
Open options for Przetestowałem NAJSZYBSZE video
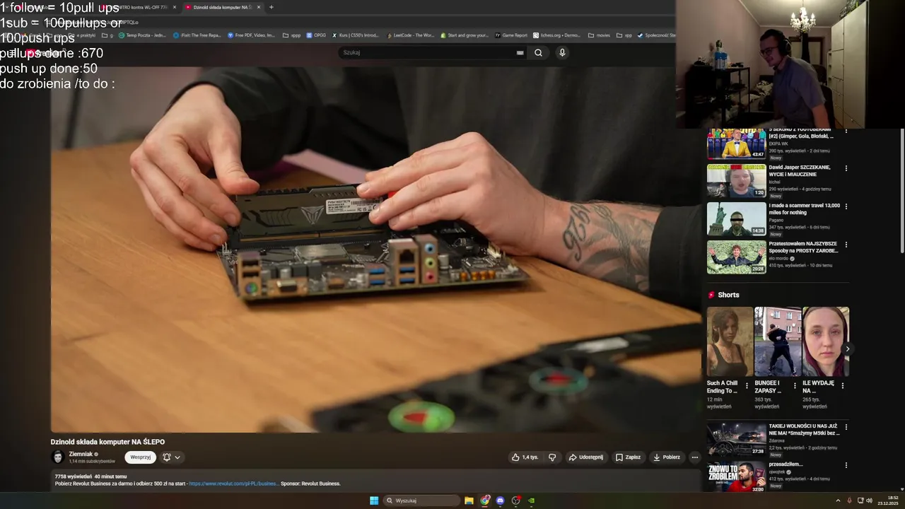point(846,245)
